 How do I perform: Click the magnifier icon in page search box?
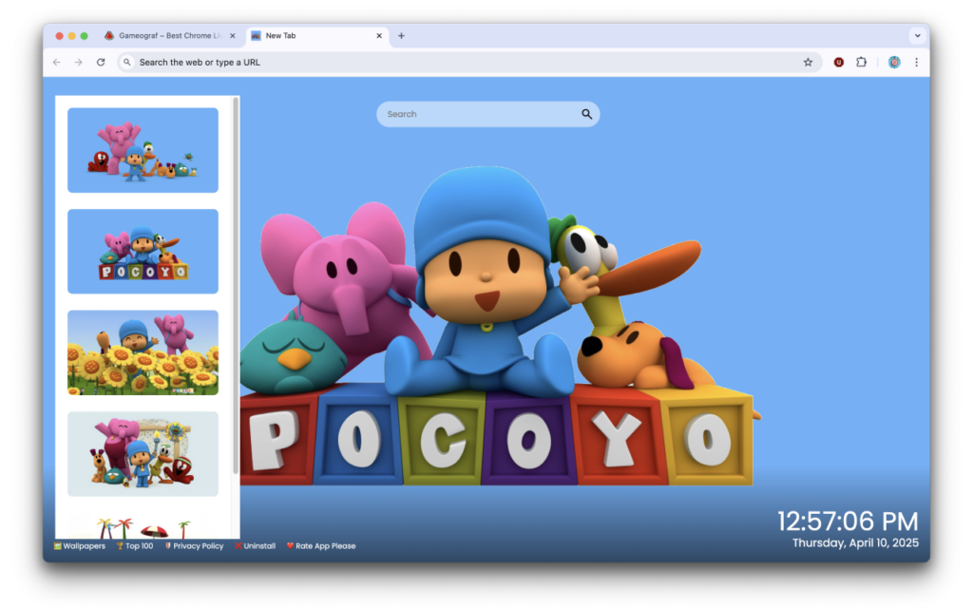pyautogui.click(x=586, y=114)
